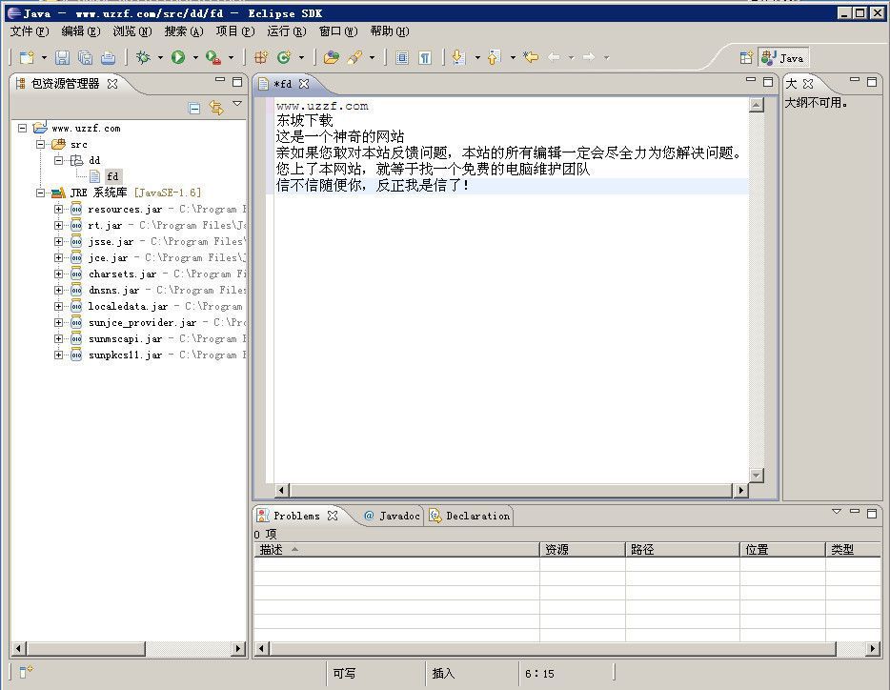Switch to the Declaration tab
890x690 pixels.
pos(470,516)
